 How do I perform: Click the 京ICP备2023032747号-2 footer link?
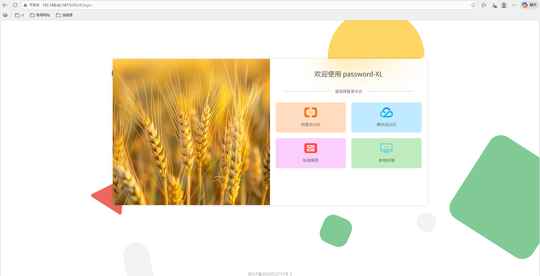pyautogui.click(x=270, y=274)
